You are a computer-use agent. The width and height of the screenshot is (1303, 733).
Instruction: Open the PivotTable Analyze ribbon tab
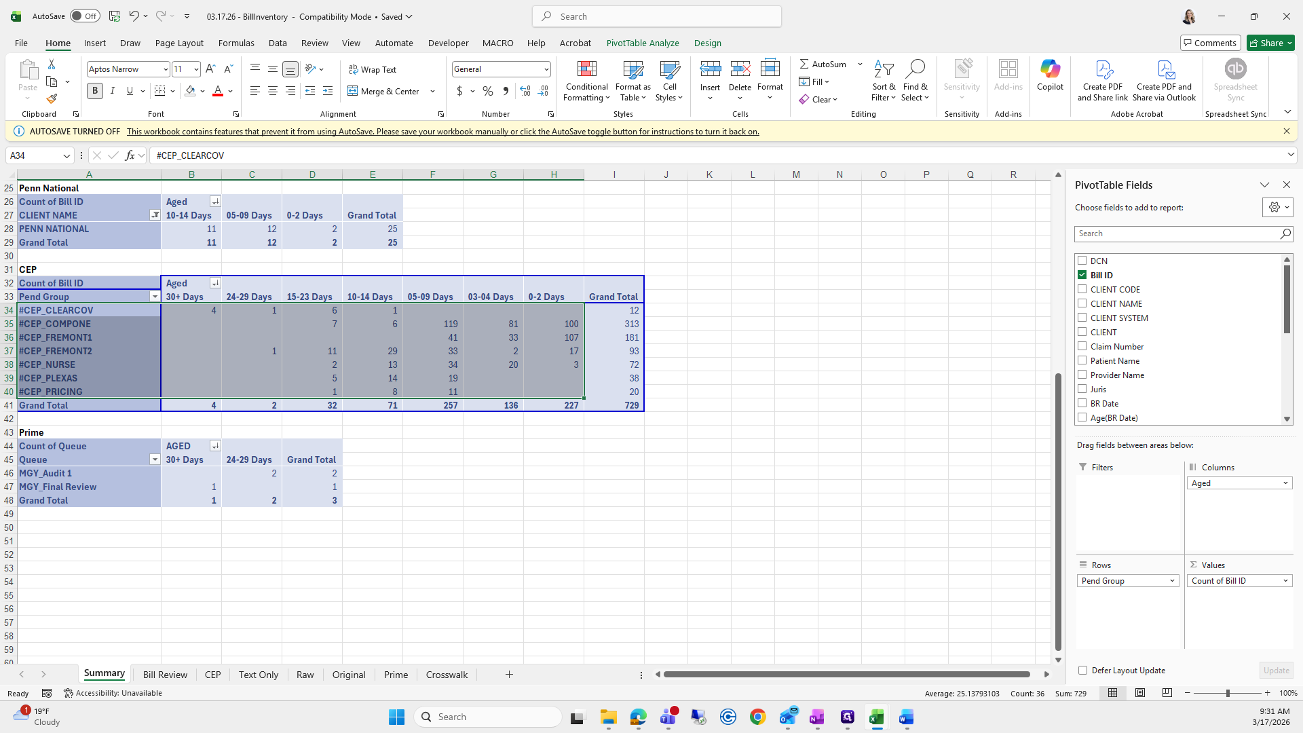click(642, 43)
